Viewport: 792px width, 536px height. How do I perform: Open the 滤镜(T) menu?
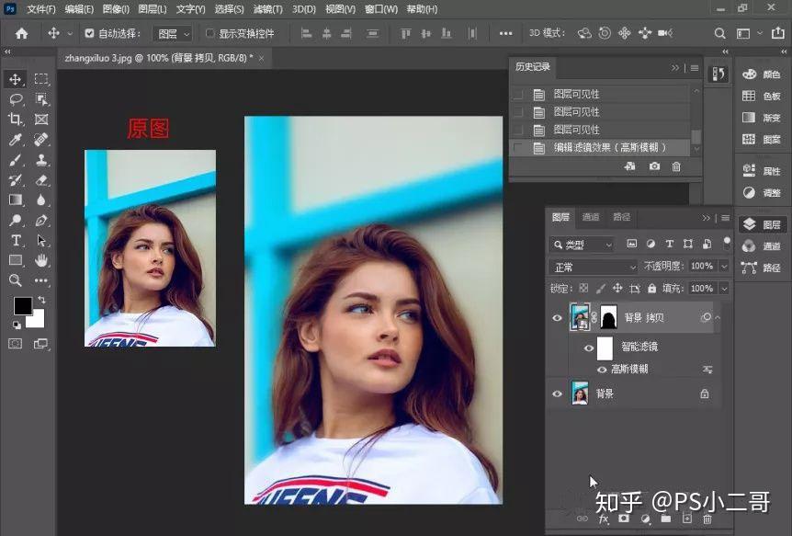click(x=267, y=9)
